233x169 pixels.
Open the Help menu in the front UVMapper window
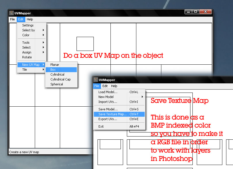pos(114,86)
